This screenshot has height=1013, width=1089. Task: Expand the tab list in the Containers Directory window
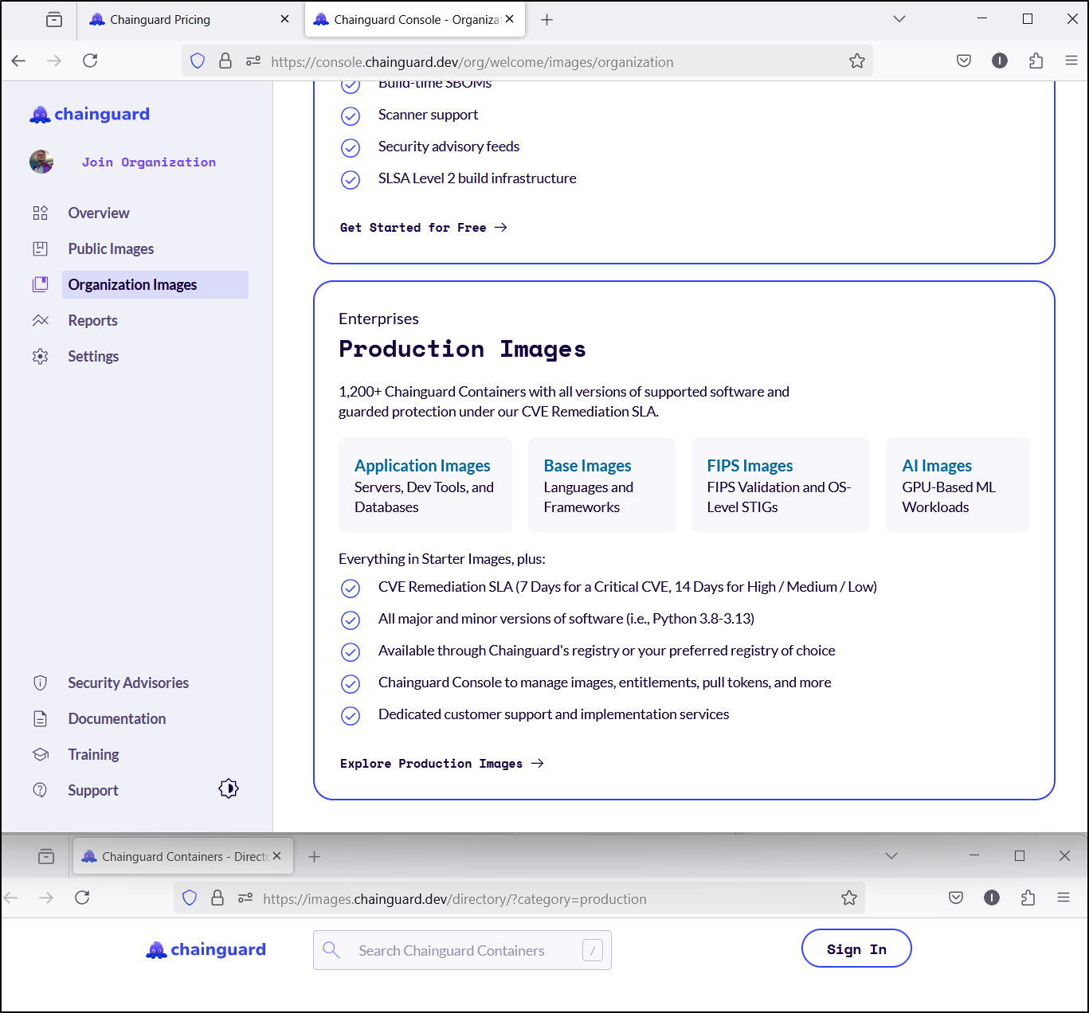[891, 855]
